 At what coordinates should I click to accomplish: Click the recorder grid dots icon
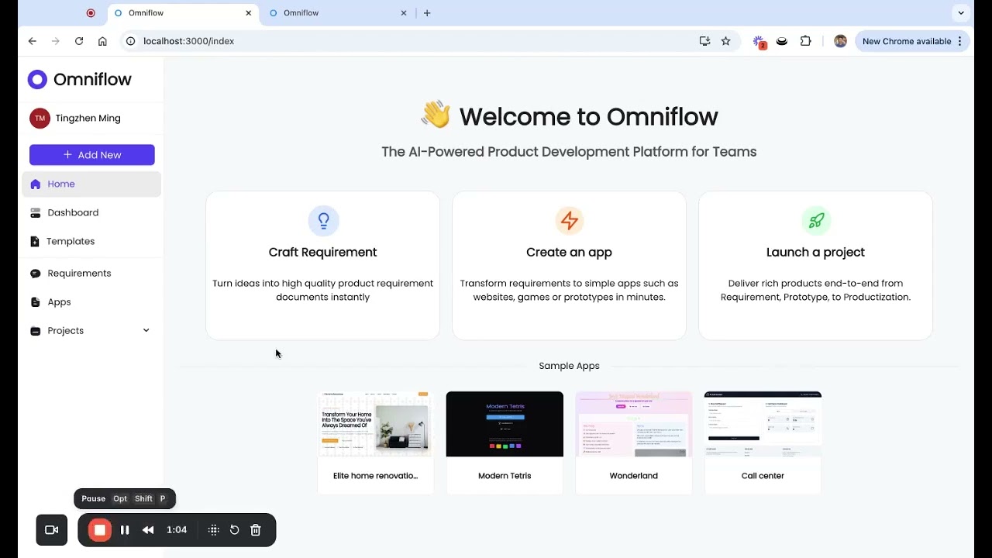214,530
